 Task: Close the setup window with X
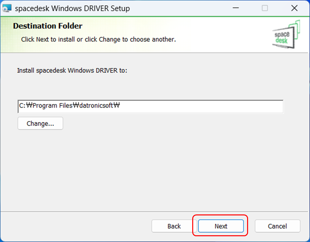click(x=294, y=8)
